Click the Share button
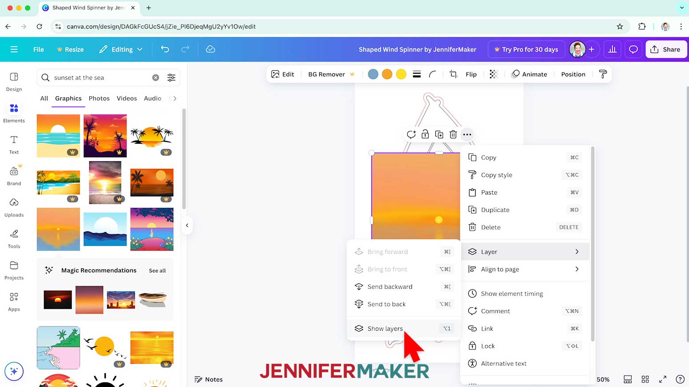This screenshot has height=387, width=689. [665, 49]
